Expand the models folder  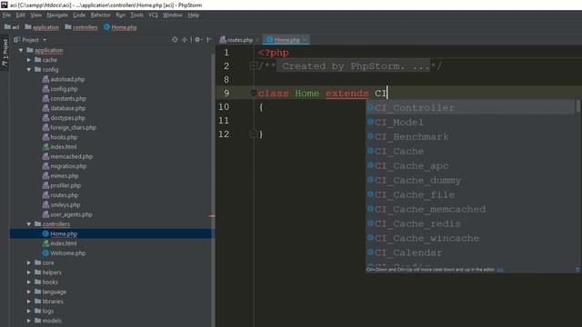click(x=29, y=321)
